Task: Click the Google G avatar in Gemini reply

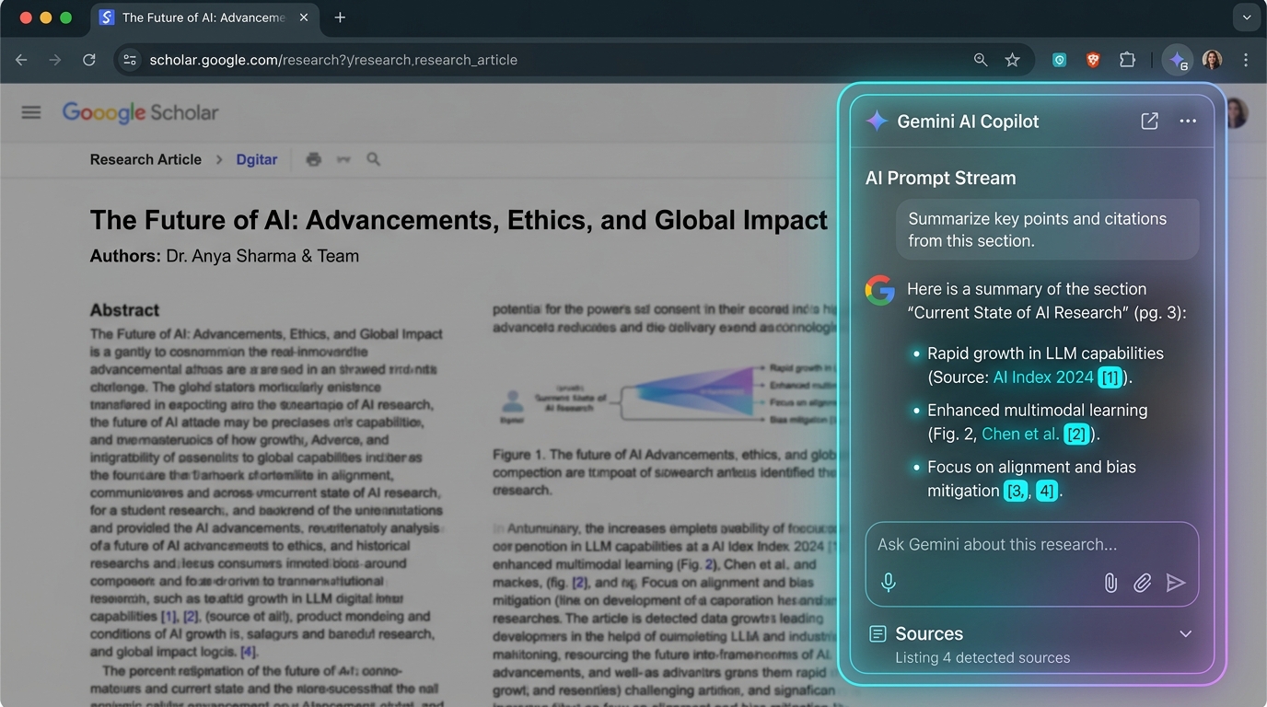Action: (x=880, y=290)
